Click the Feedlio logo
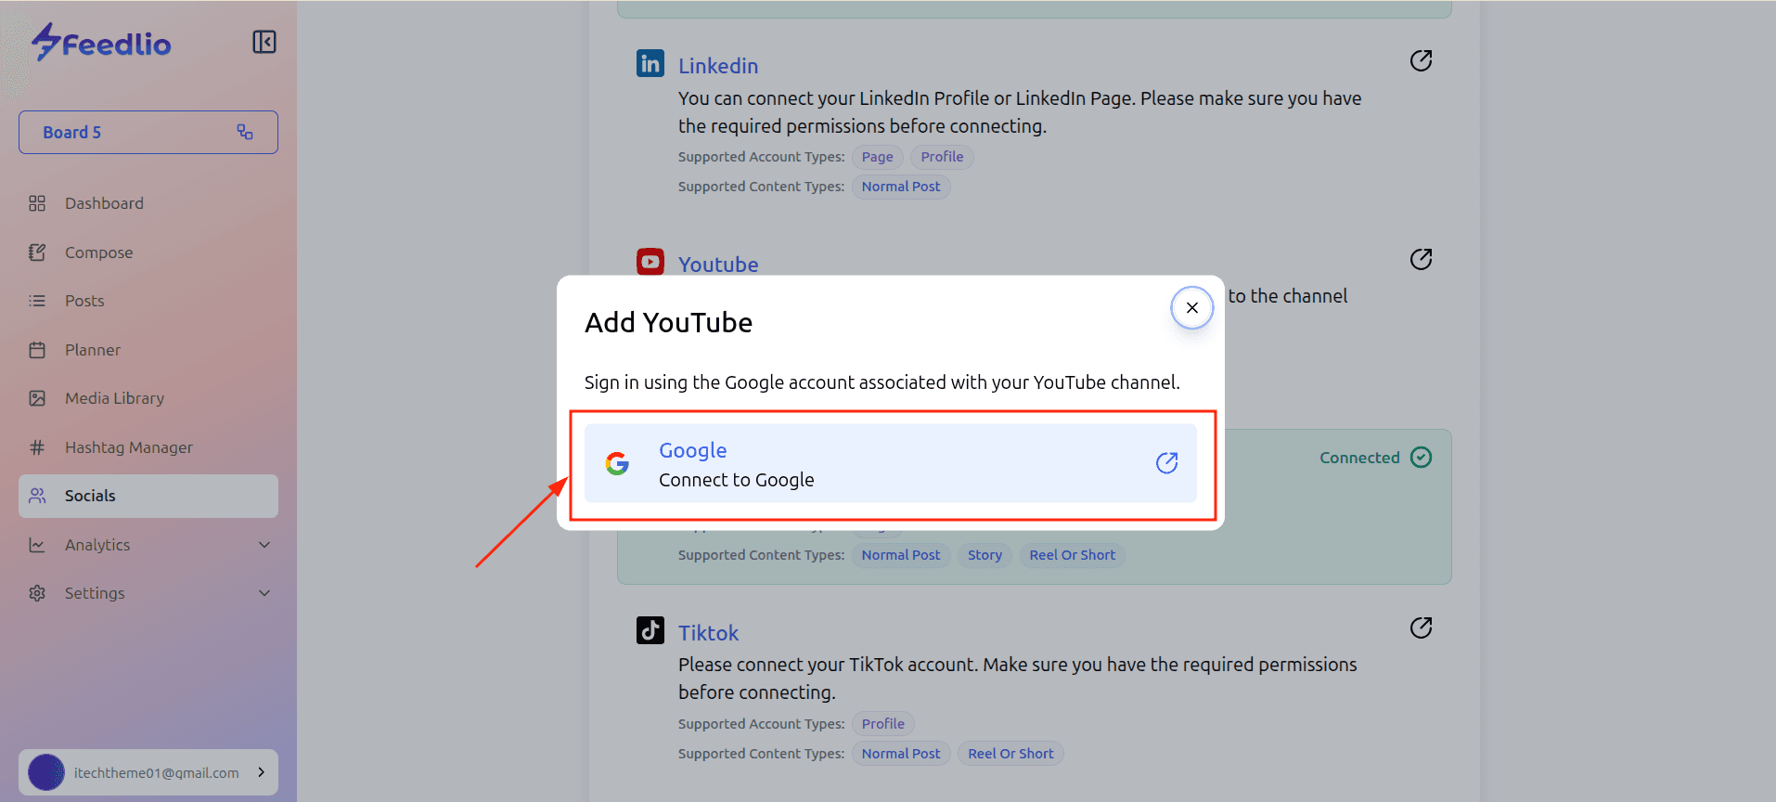Viewport: 1776px width, 802px height. coord(101,43)
